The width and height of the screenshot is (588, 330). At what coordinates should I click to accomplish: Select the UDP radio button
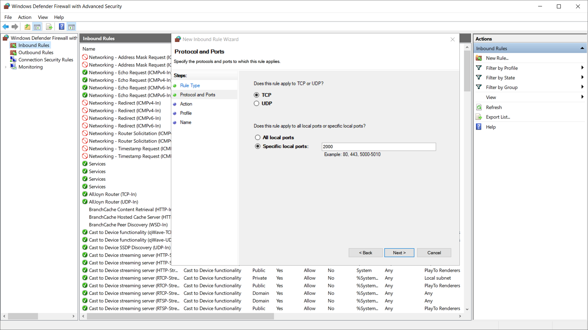(257, 103)
